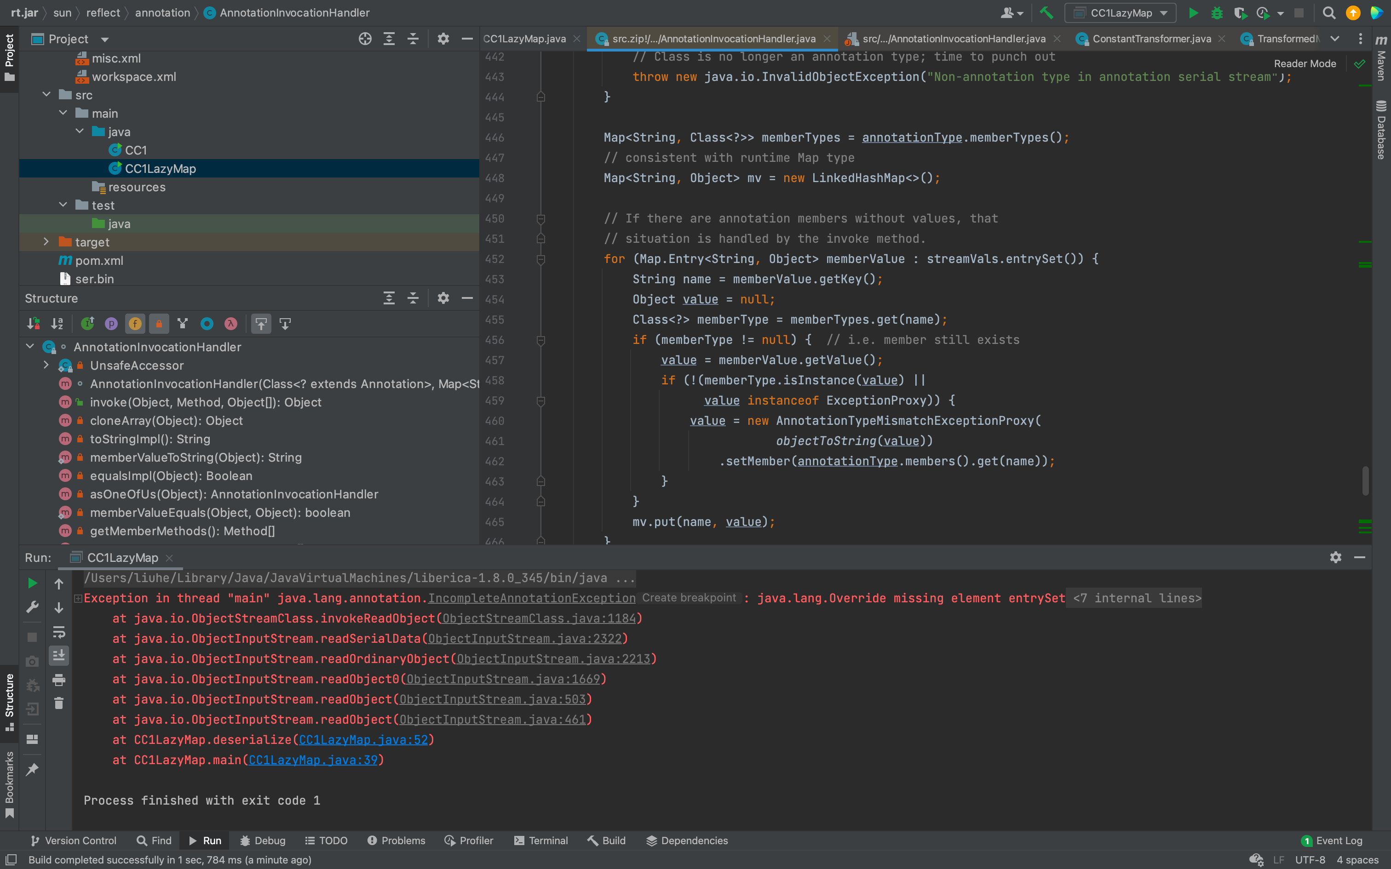This screenshot has width=1391, height=869.
Task: Open the CC1LazyMap.java:52 stack trace link
Action: (363, 740)
